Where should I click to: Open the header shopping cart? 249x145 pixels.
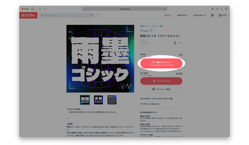(x=212, y=15)
